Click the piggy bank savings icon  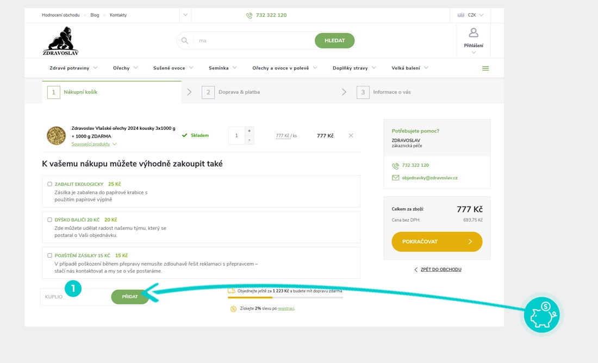tap(541, 315)
